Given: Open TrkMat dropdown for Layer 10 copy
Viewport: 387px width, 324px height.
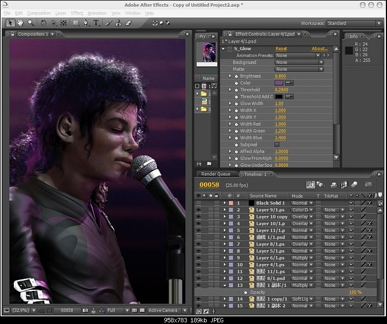Looking at the screenshot, I should [334, 217].
